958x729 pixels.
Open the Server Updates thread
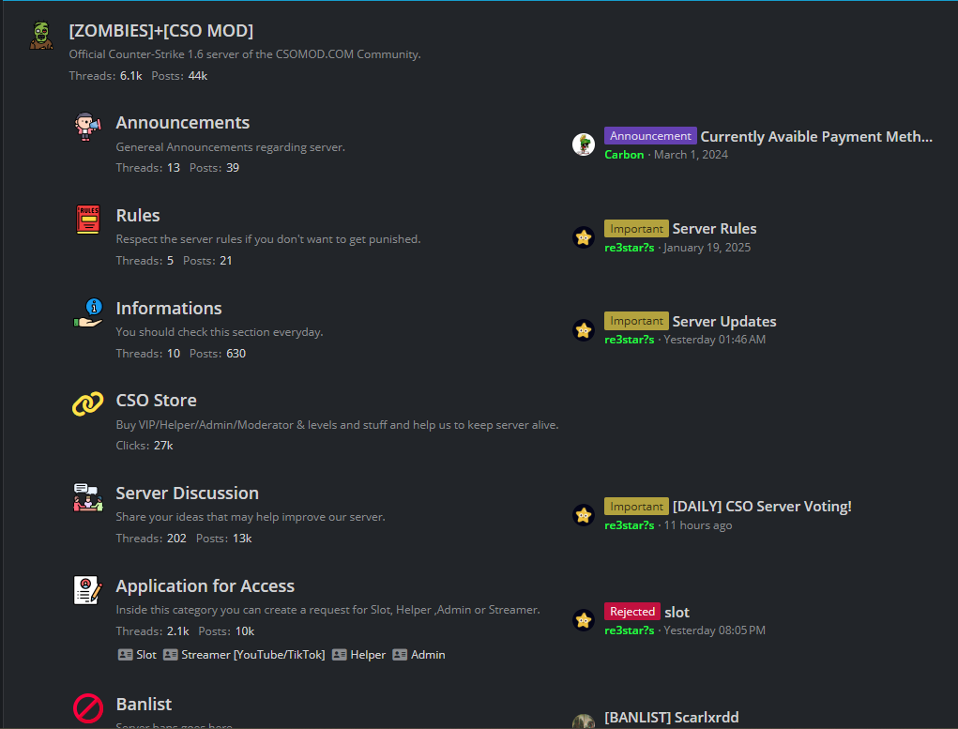(x=723, y=322)
